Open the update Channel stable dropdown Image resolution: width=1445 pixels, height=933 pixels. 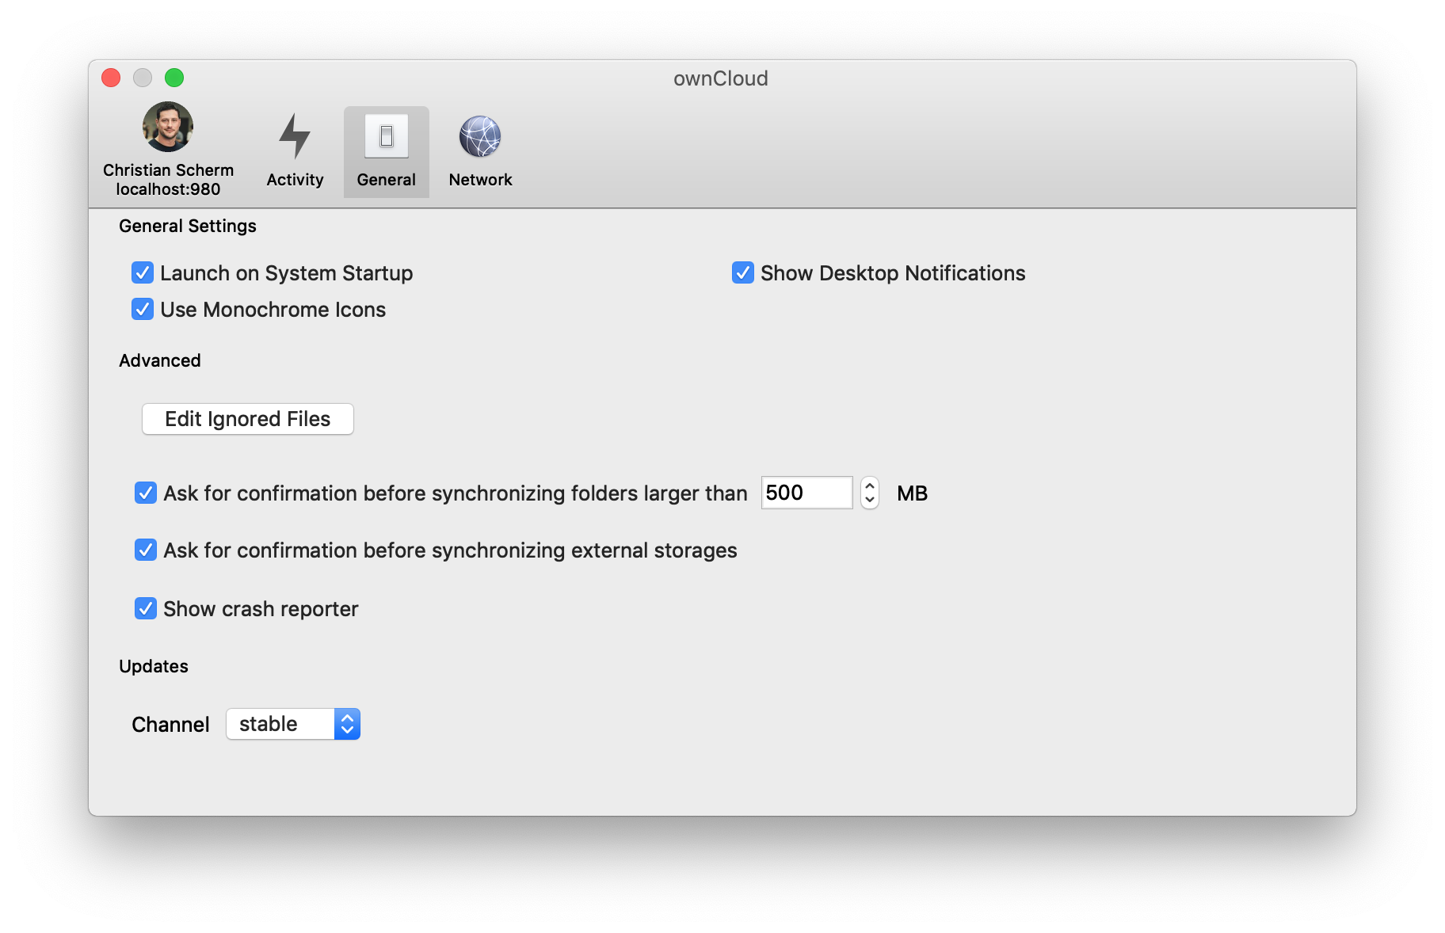pos(293,724)
